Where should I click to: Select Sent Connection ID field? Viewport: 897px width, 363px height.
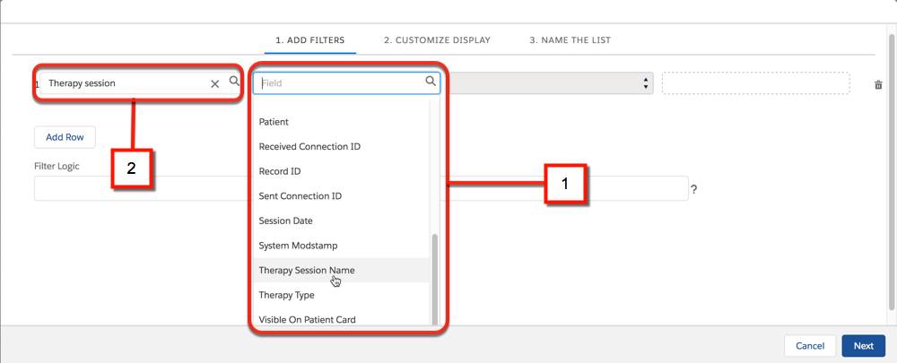coord(341,196)
